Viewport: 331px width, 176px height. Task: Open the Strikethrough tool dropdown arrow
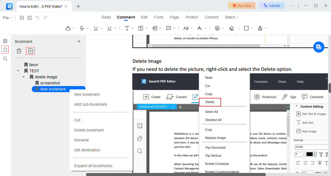click(87, 28)
